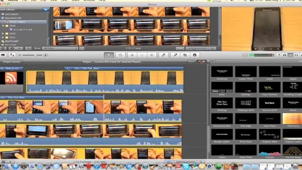Screen dimensions: 302x170
Task: Open the Clip menu
Action: 43,0
